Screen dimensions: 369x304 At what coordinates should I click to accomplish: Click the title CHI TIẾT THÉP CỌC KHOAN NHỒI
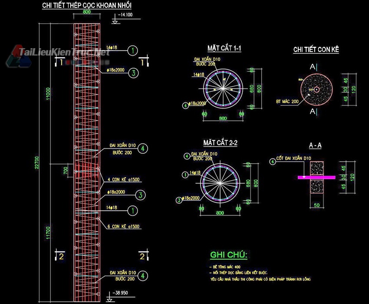tap(87, 6)
